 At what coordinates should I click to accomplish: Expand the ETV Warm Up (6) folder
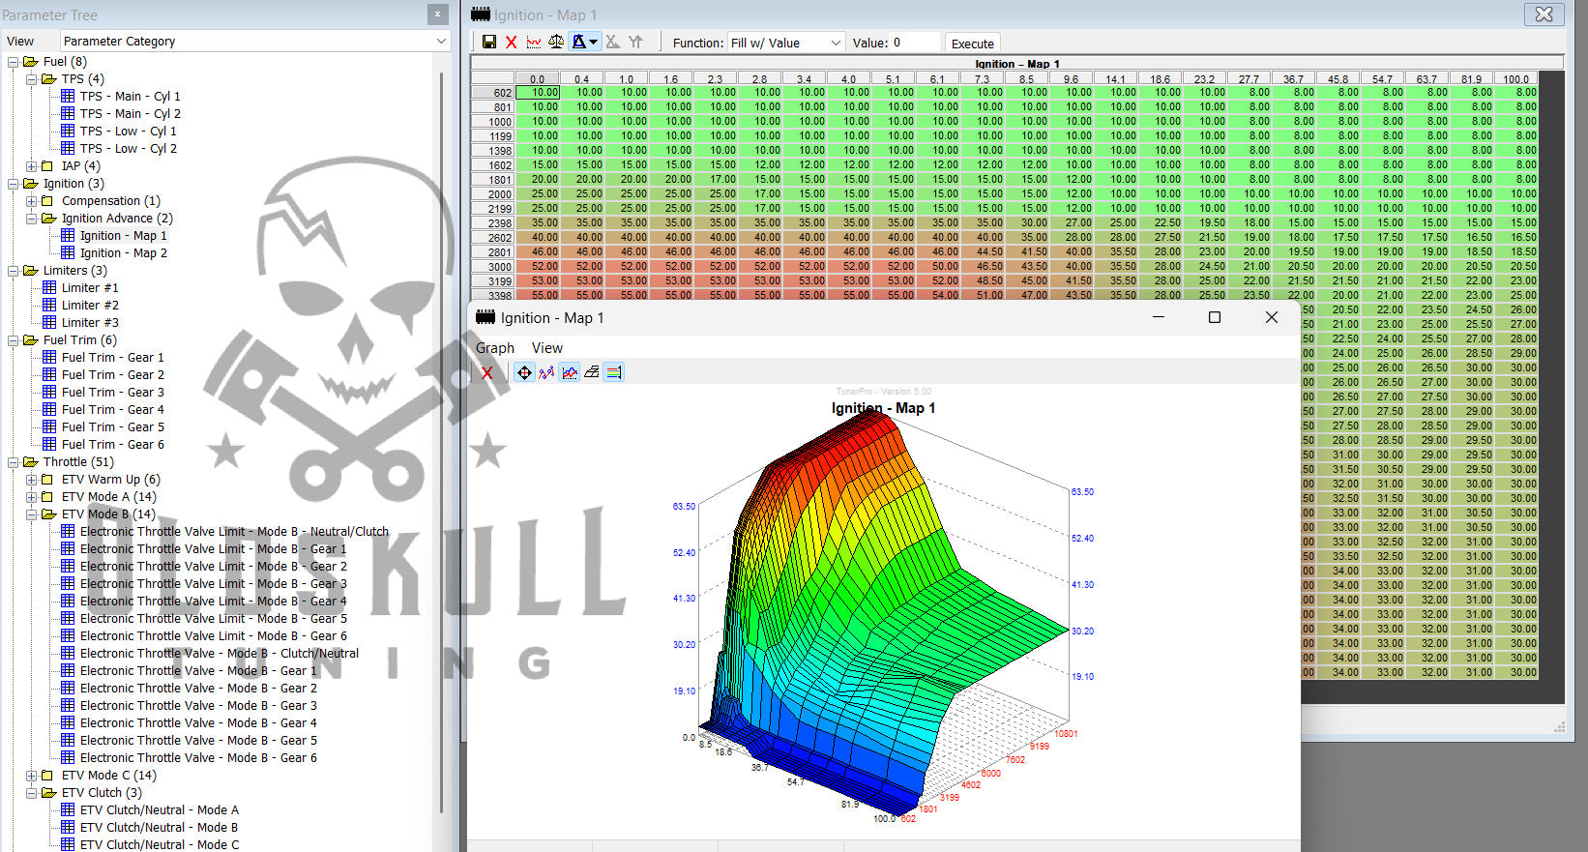click(x=32, y=479)
